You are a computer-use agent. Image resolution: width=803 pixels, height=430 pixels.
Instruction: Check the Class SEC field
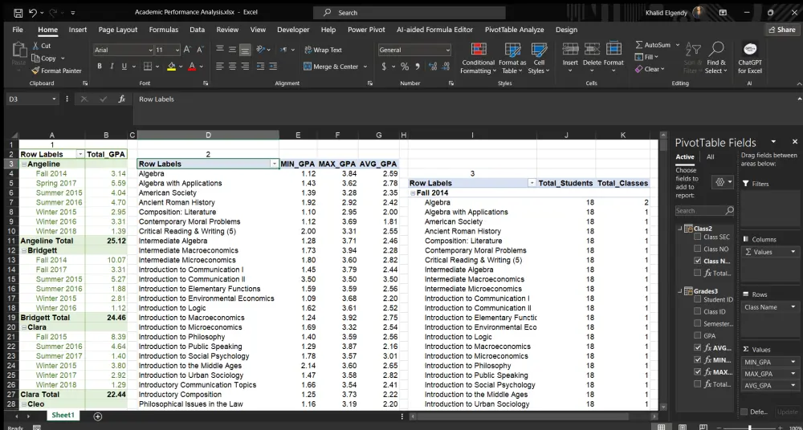coord(697,237)
